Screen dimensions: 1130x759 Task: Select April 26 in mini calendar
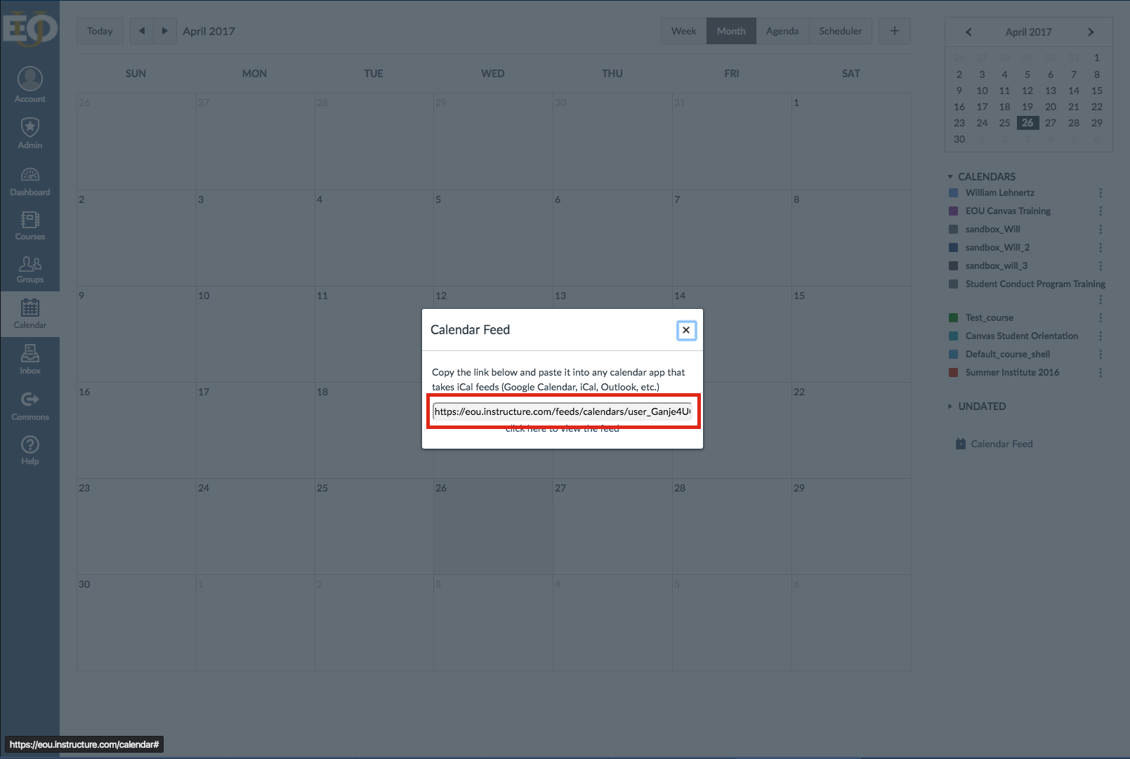click(1027, 123)
